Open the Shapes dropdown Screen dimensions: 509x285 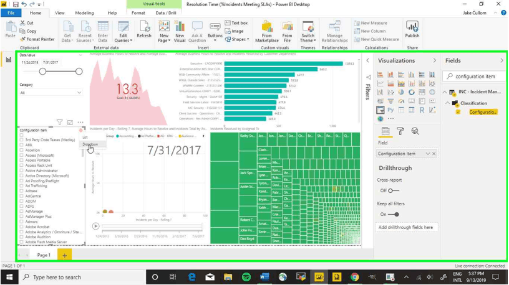click(237, 39)
